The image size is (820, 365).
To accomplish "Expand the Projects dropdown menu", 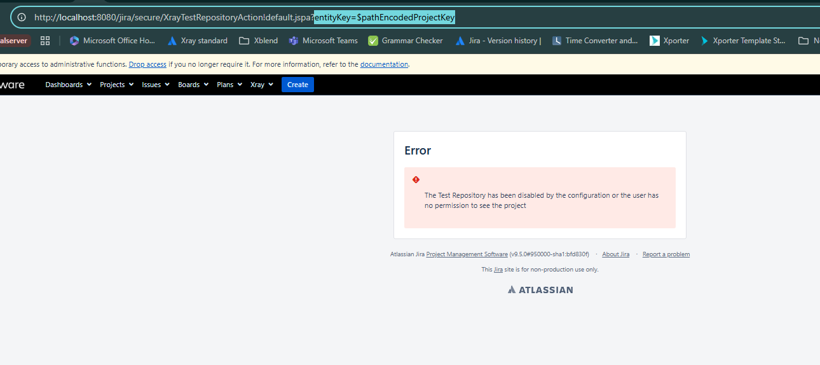I will (x=116, y=85).
